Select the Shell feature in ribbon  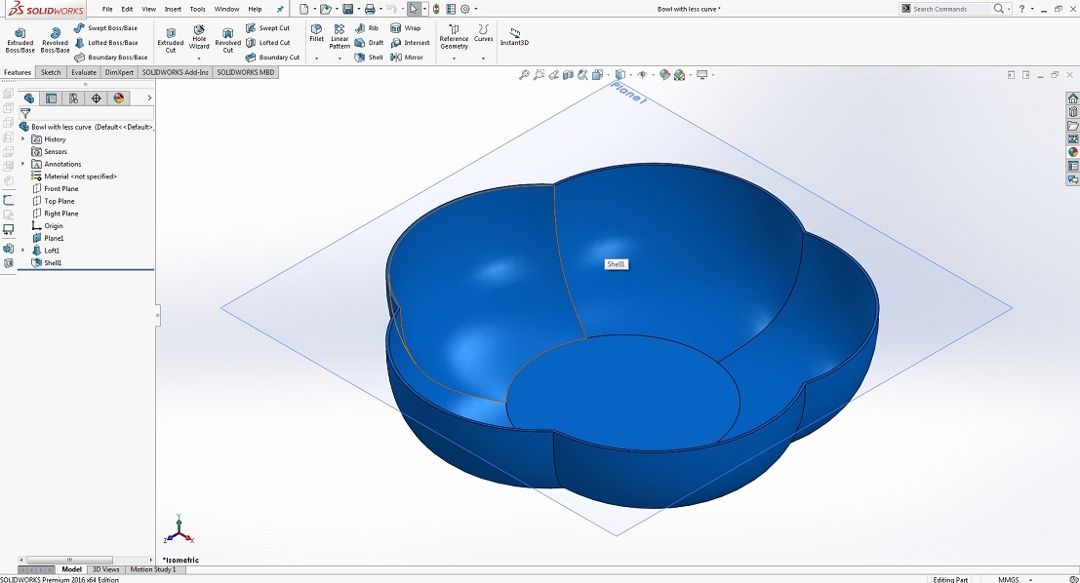coord(369,58)
